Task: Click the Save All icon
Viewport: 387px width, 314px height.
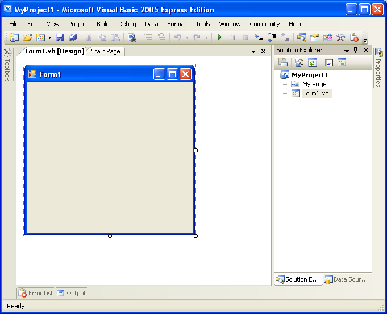Action: (x=73, y=37)
